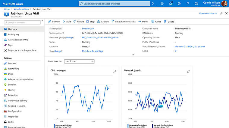The image size is (229, 128).
Task: Click here to add tags link
Action: point(93,51)
